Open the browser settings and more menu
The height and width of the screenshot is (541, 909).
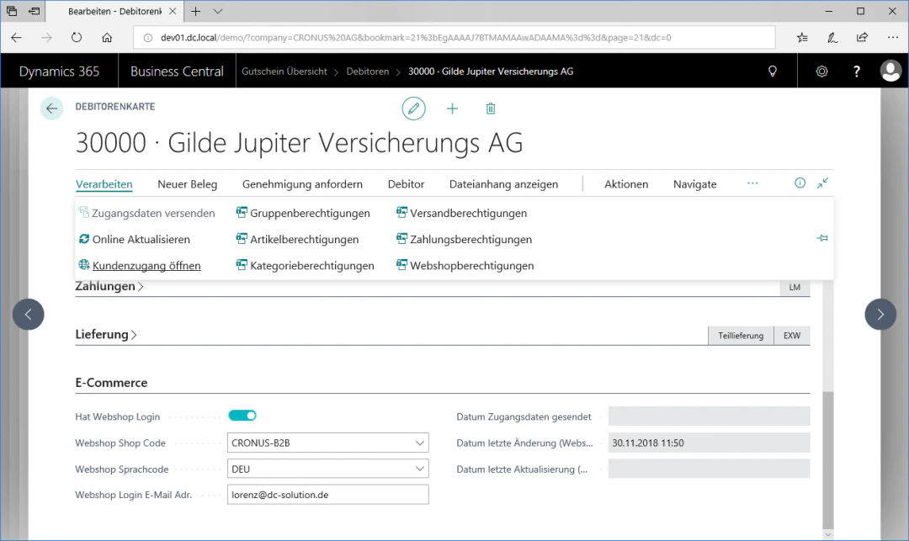click(x=893, y=38)
